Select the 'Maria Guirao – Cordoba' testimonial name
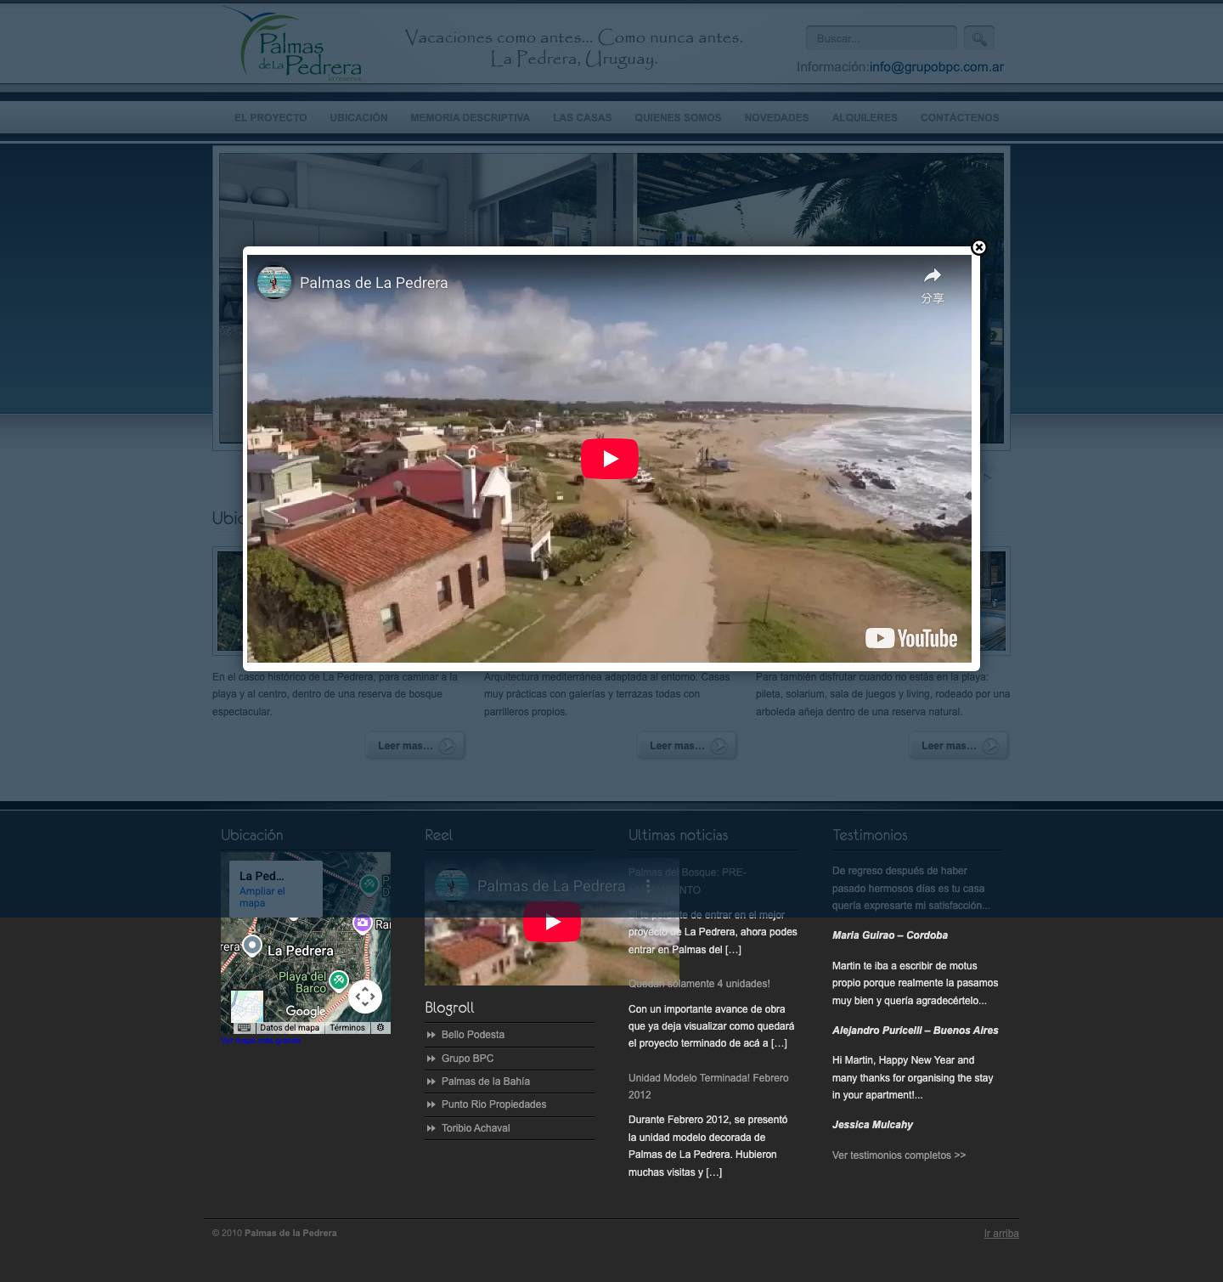 (x=890, y=935)
